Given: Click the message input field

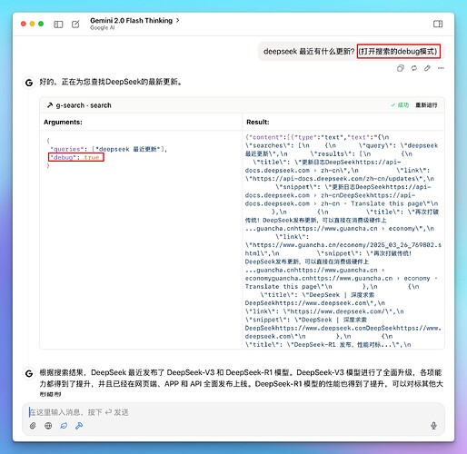Looking at the screenshot, I should pyautogui.click(x=233, y=412).
